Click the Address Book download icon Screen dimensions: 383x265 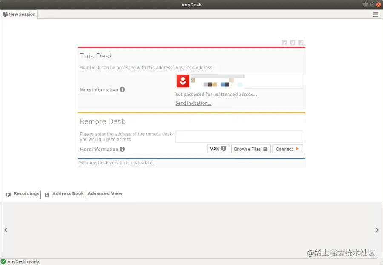tap(47, 195)
